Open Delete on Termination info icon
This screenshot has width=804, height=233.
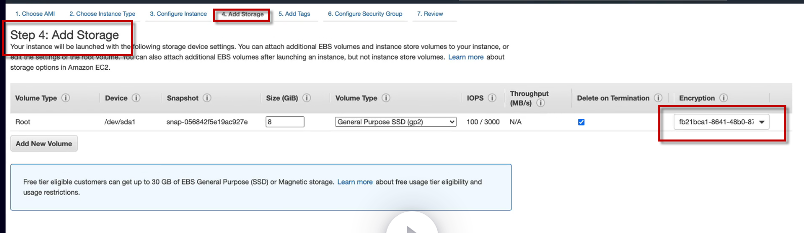(658, 98)
